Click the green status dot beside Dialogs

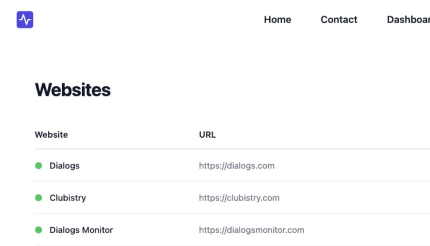click(39, 166)
